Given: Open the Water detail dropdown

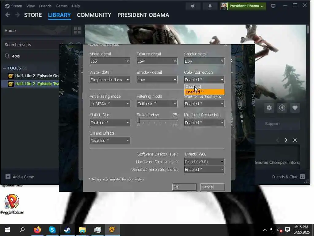Looking at the screenshot, I should click(x=110, y=80).
